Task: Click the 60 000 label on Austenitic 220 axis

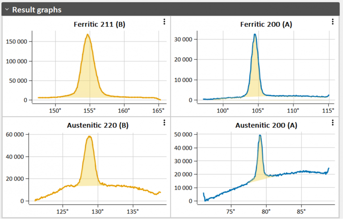Action: tap(17, 134)
